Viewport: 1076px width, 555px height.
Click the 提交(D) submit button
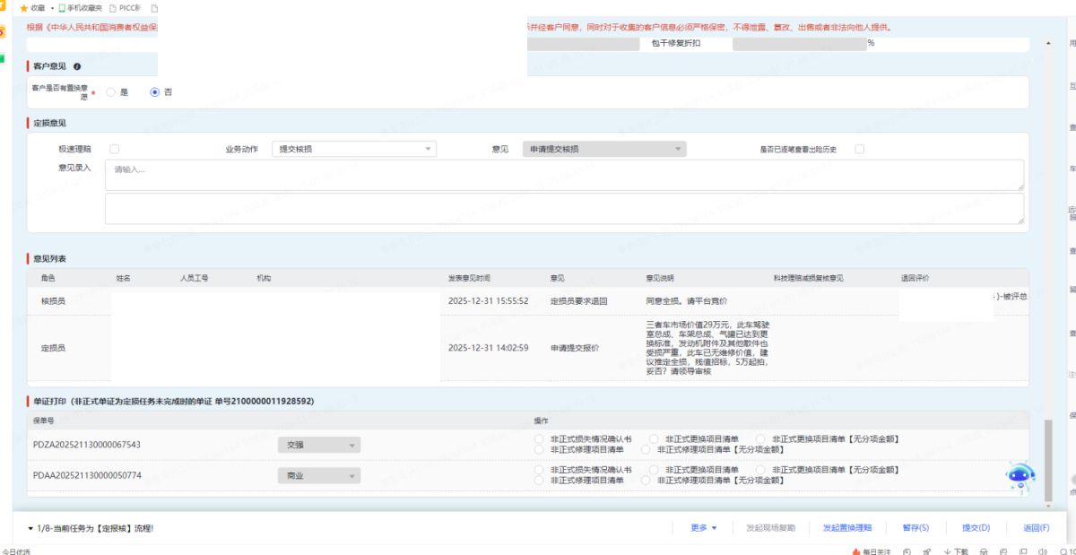(x=976, y=528)
